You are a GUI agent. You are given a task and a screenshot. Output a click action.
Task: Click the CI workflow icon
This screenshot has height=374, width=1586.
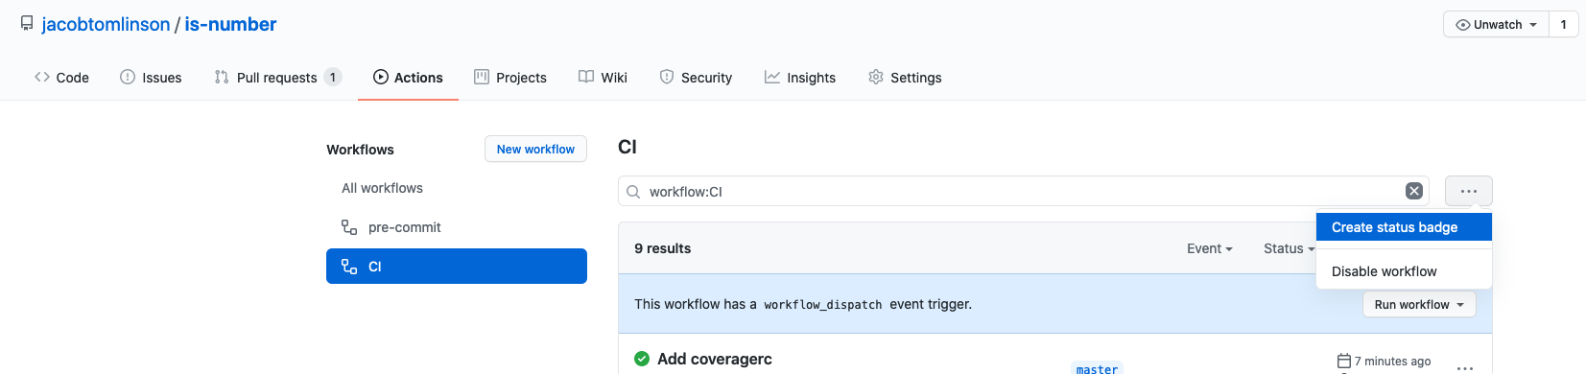(349, 267)
